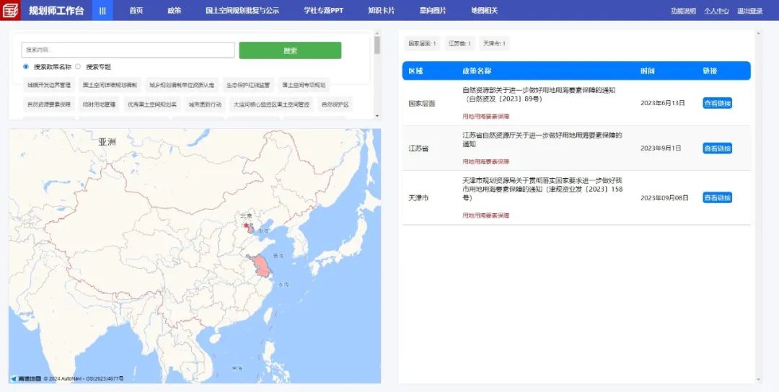Image resolution: width=779 pixels, height=392 pixels.
Task: Choose the 国土空间专项规划 tag
Action: click(x=304, y=85)
